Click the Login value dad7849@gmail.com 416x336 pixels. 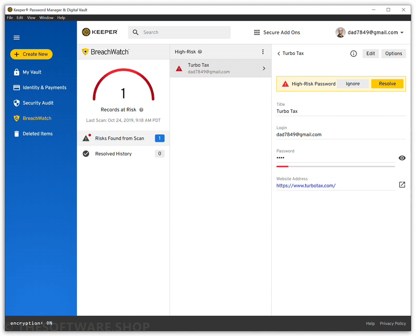[299, 134]
